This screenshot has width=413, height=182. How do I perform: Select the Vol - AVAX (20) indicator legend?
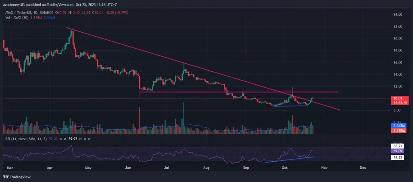click(x=18, y=17)
